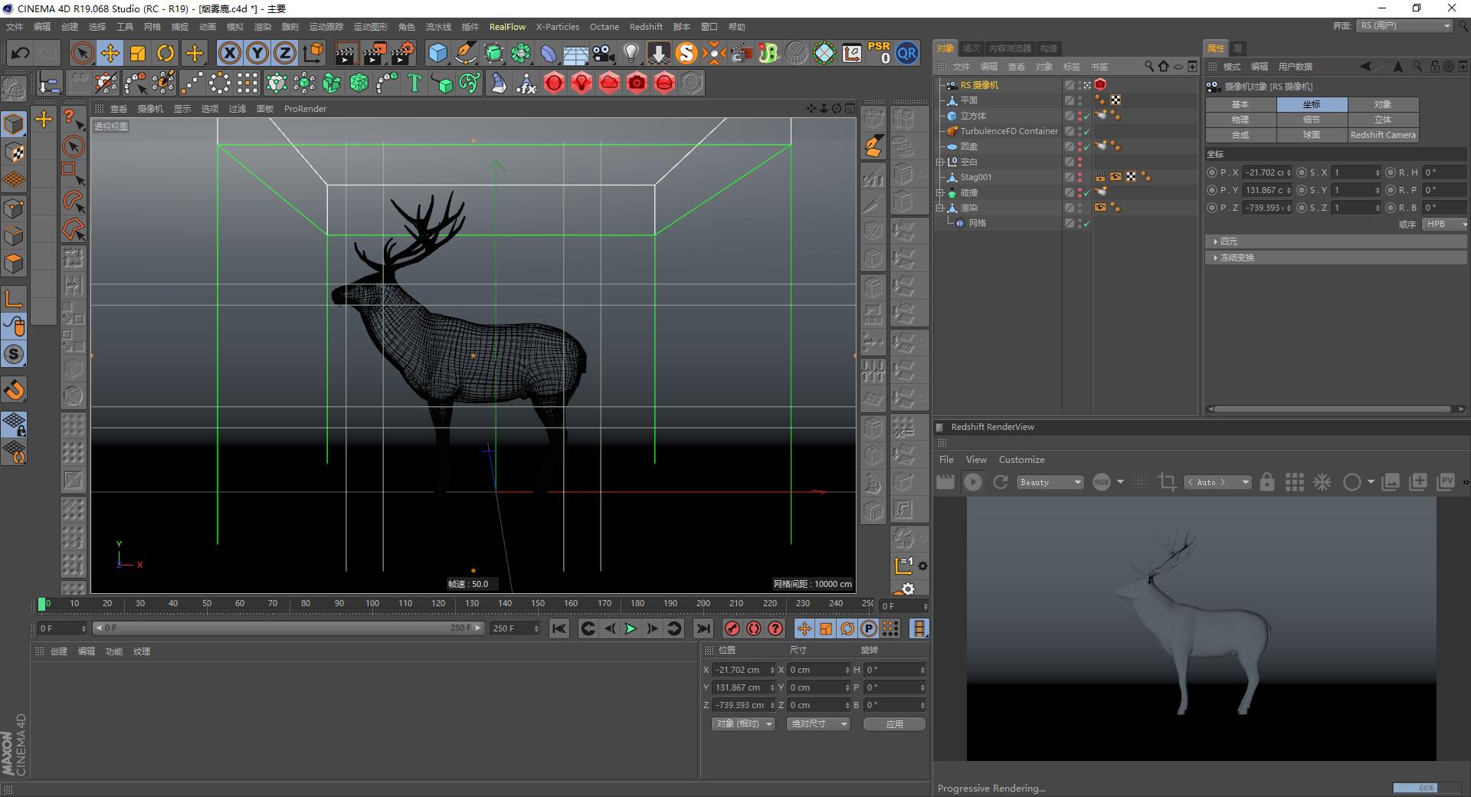
Task: Start progressive rendering with the RenderView play icon
Action: (973, 482)
